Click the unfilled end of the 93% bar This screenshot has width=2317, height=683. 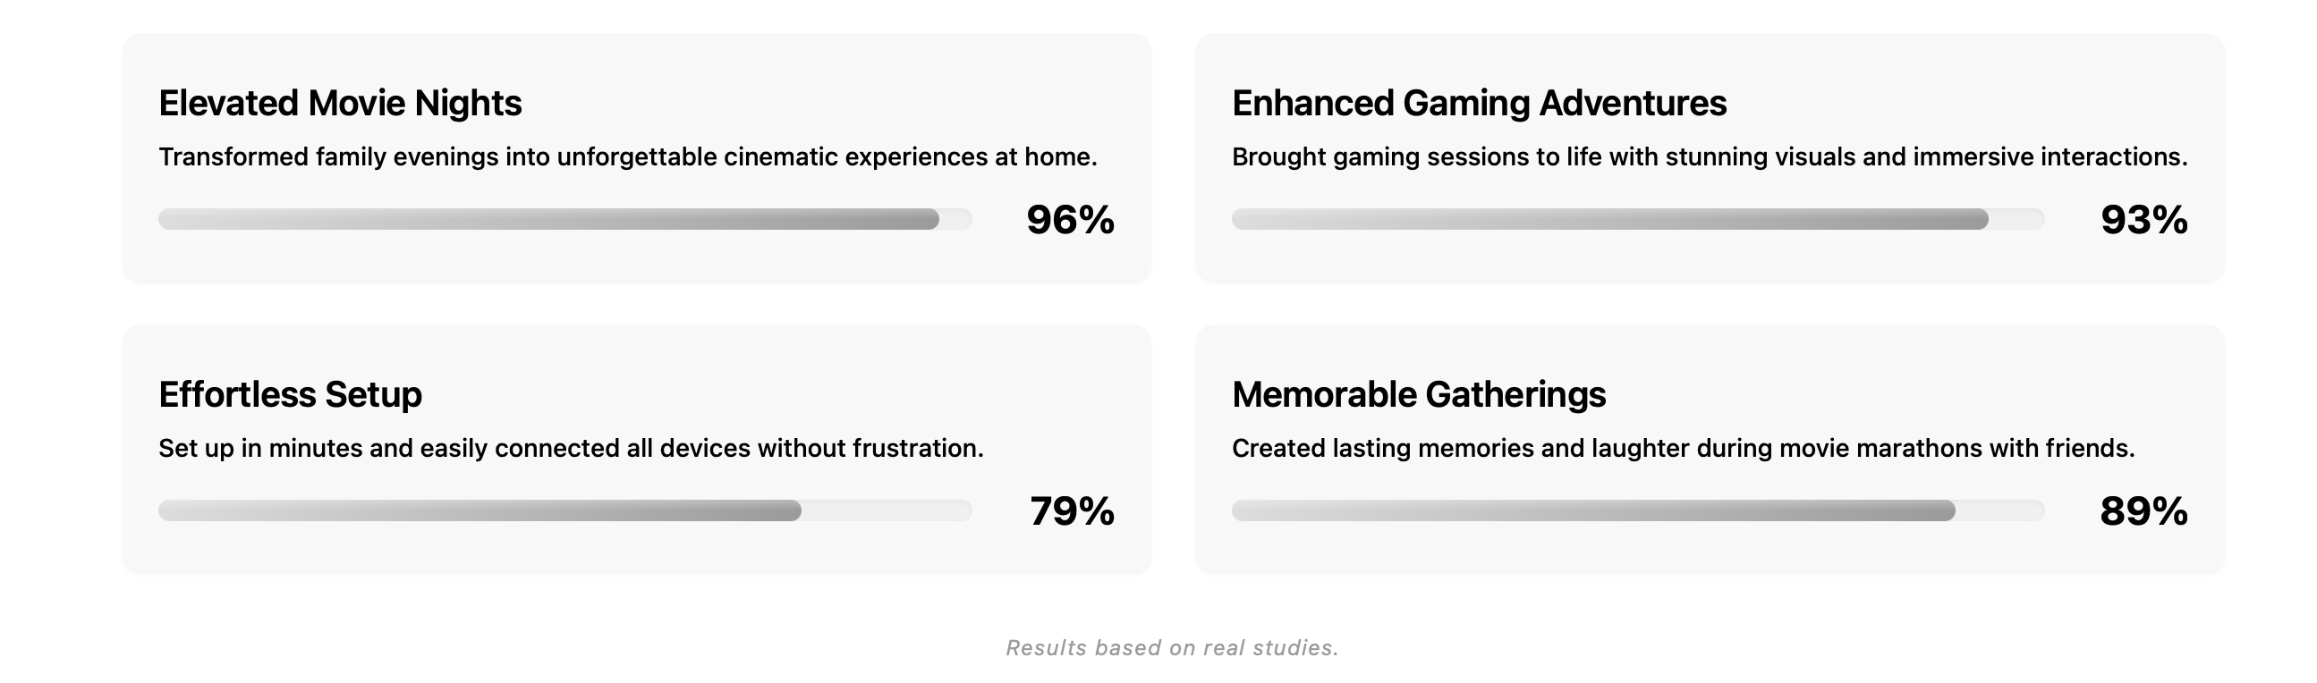tap(2016, 219)
